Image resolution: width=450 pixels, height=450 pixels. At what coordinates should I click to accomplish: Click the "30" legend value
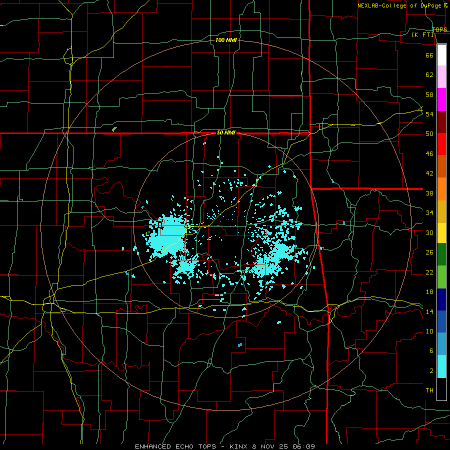tap(429, 232)
